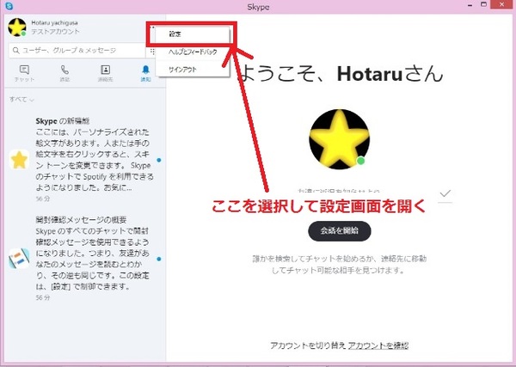Open the dial pad grid icon
Screen dimensions: 516x367
point(152,52)
